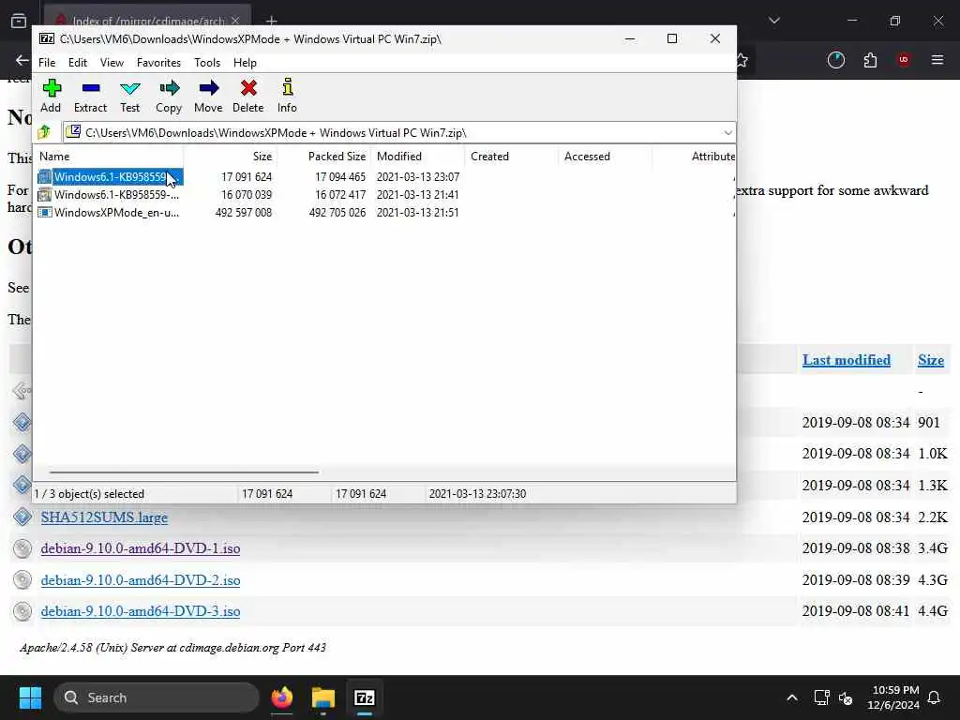This screenshot has height=720, width=960.
Task: Open the Info toolbar icon
Action: (x=287, y=87)
